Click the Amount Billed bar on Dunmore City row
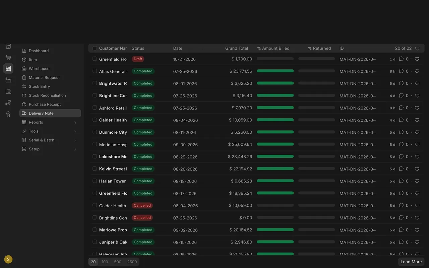 point(275,132)
